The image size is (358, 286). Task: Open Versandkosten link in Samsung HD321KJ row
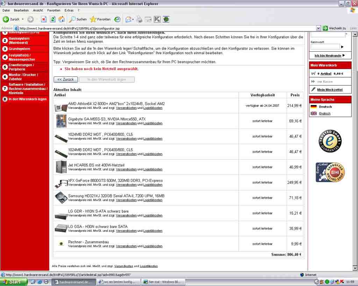coord(126,200)
